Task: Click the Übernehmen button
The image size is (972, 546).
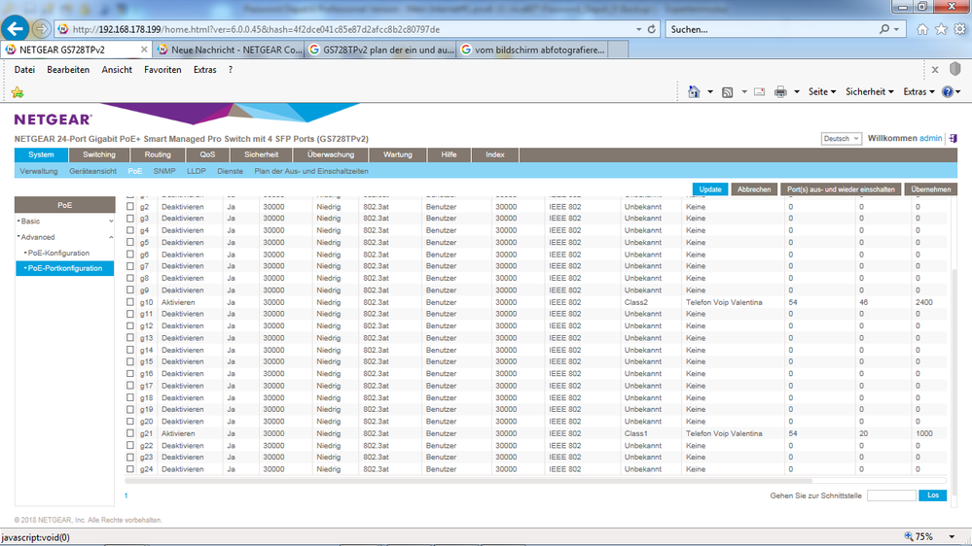Action: (x=930, y=189)
